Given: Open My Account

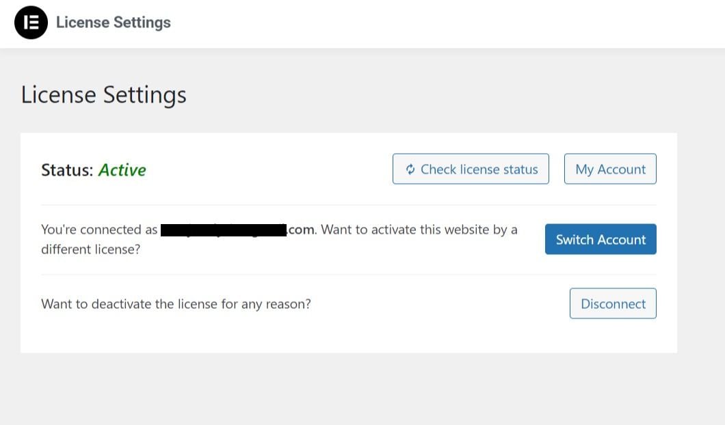Looking at the screenshot, I should (x=610, y=169).
